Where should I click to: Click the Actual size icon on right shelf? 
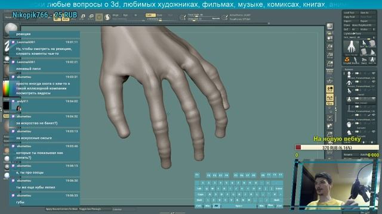(x=329, y=55)
